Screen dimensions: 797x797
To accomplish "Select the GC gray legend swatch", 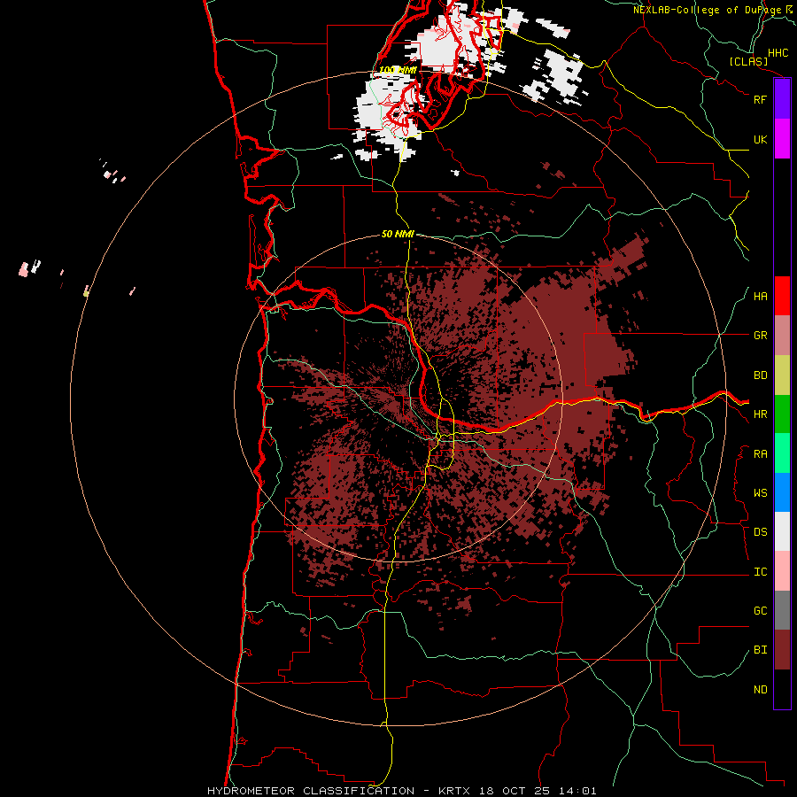I will coord(782,610).
